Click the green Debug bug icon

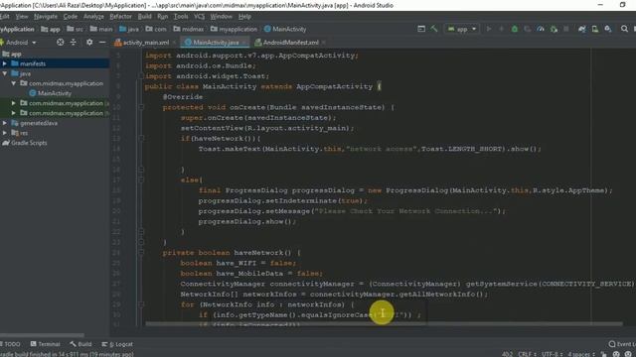515,29
